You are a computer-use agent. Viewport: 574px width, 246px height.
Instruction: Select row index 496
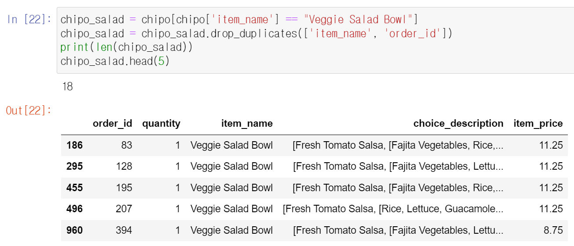click(74, 209)
